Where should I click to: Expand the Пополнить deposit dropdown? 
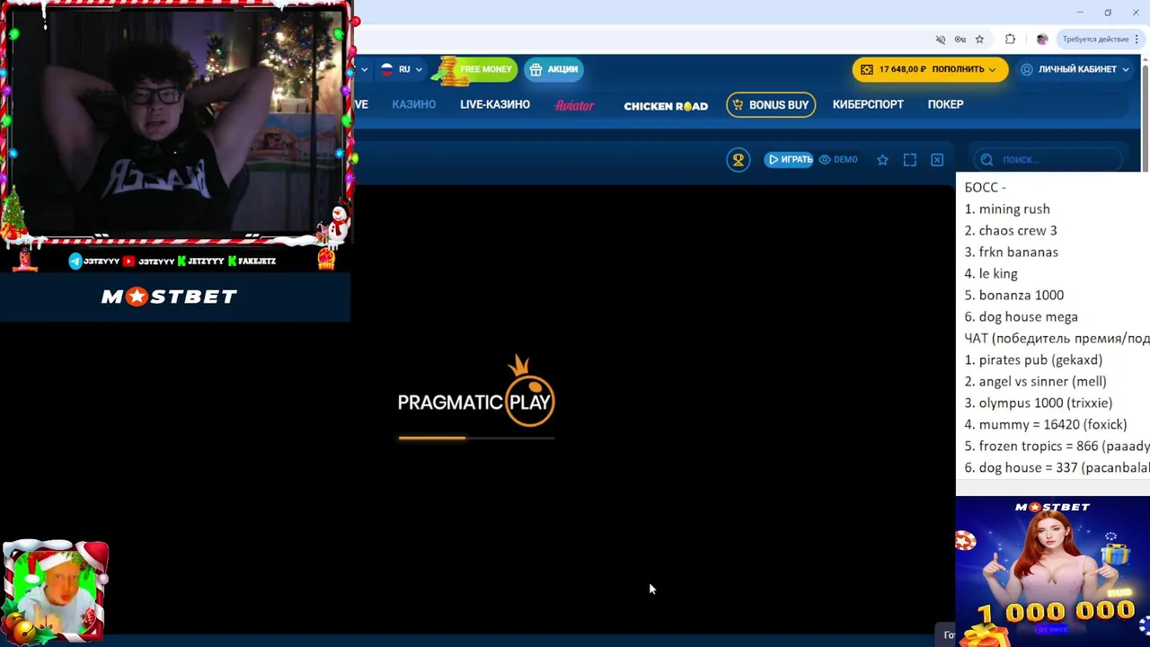coord(964,69)
